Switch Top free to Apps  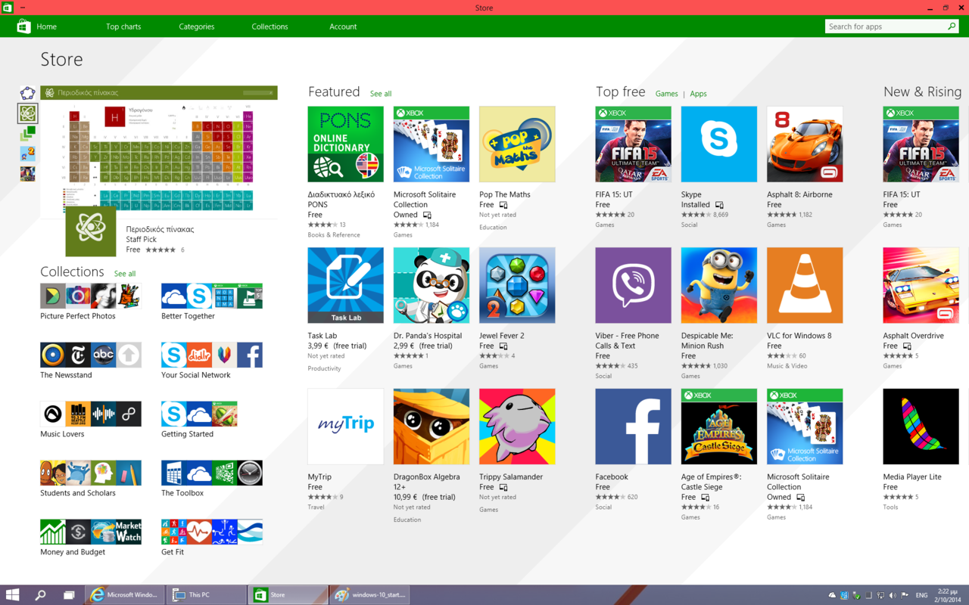pos(698,94)
